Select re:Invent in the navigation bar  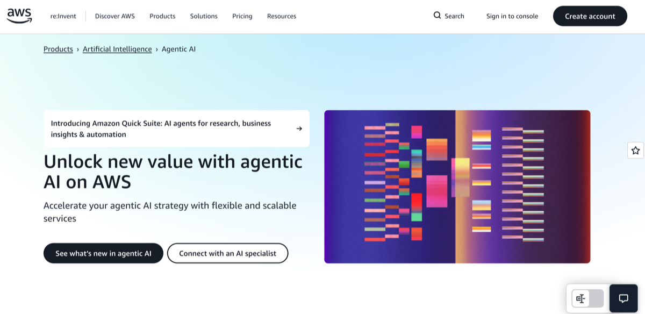(63, 16)
